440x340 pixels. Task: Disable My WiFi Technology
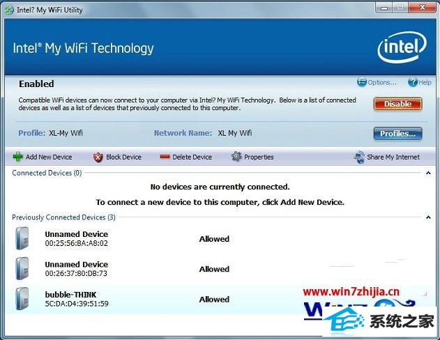[397, 104]
